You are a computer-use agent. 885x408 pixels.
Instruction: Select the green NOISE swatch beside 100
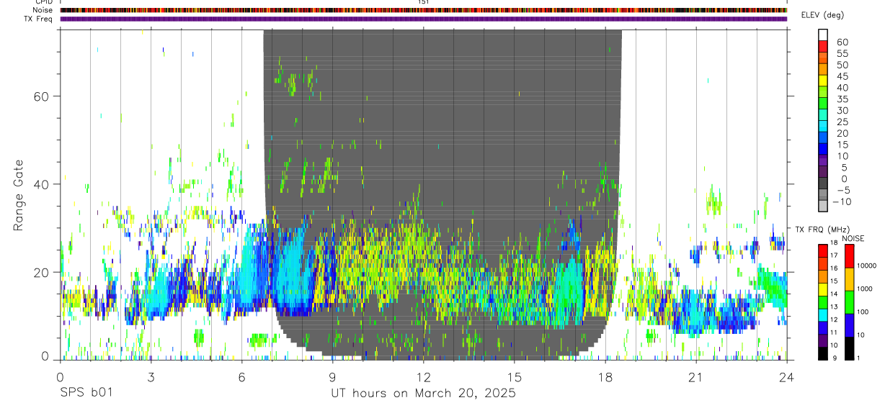tap(849, 302)
